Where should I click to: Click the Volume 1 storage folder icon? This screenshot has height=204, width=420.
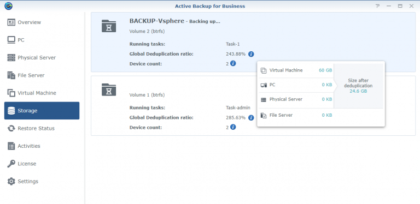click(109, 89)
